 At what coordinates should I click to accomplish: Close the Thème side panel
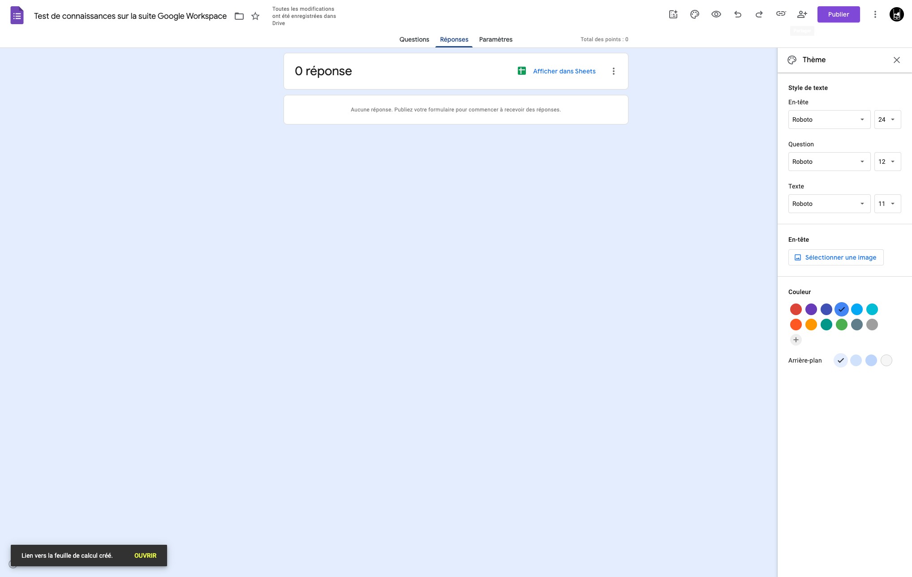(x=896, y=60)
